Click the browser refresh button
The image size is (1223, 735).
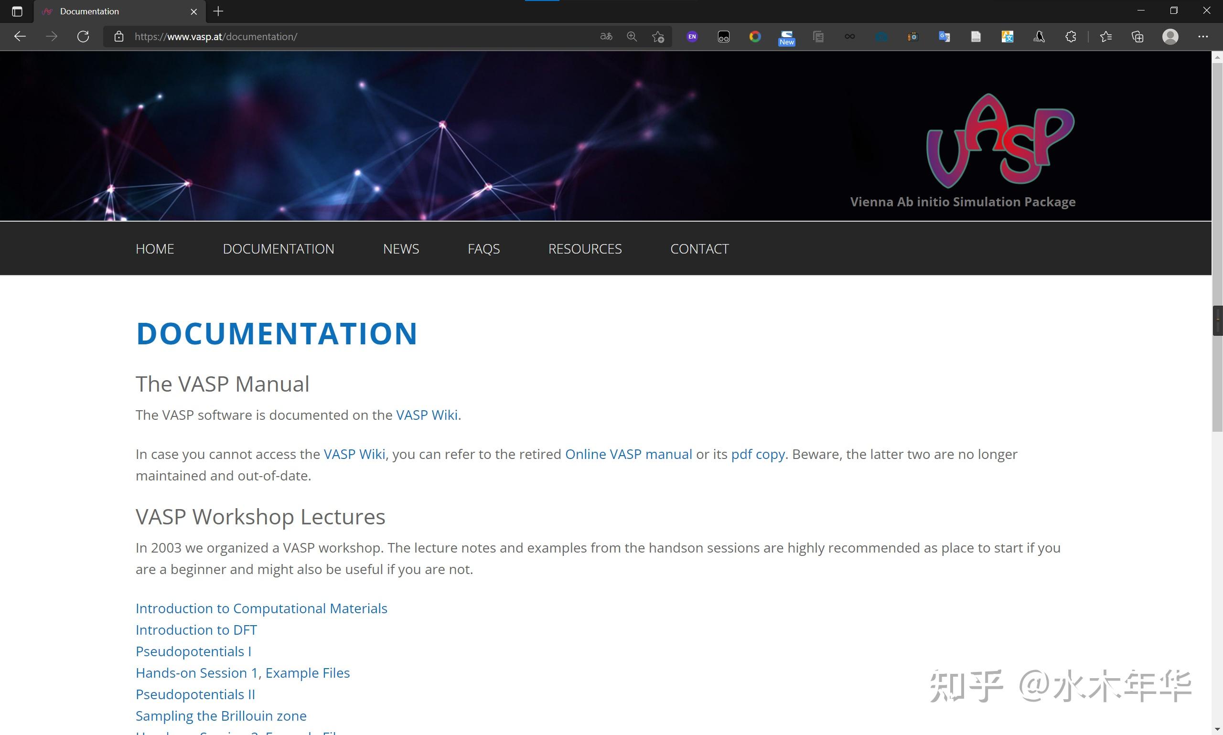83,36
